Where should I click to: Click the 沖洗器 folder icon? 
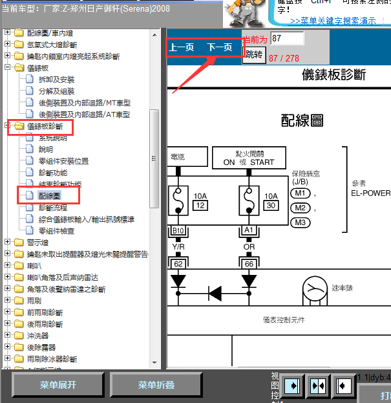coord(19,336)
